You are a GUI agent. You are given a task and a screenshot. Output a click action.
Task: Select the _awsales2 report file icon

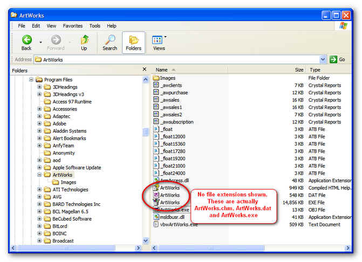coord(156,114)
